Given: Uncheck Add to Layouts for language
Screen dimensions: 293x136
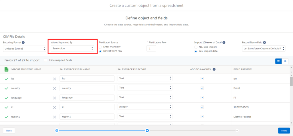Looking at the screenshot, I should tap(202, 97).
